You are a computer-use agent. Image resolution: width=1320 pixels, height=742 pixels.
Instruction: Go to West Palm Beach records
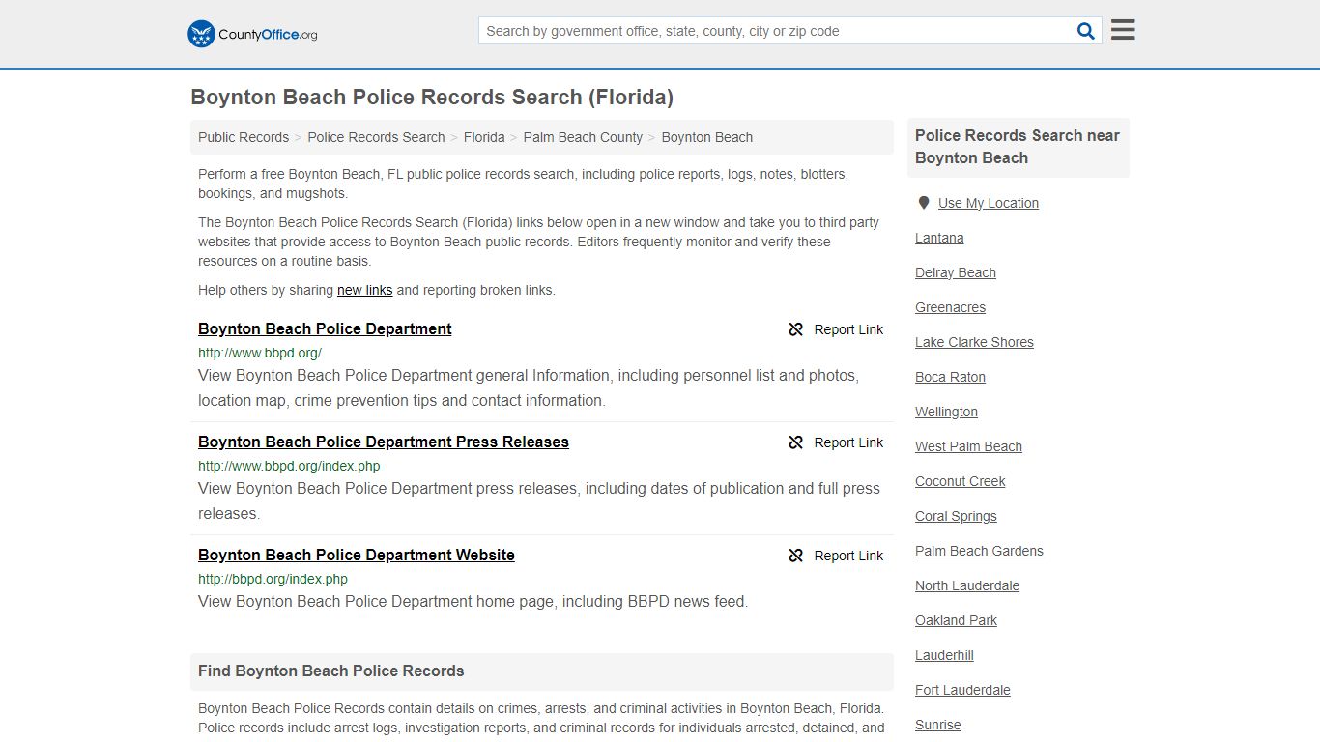tap(968, 446)
